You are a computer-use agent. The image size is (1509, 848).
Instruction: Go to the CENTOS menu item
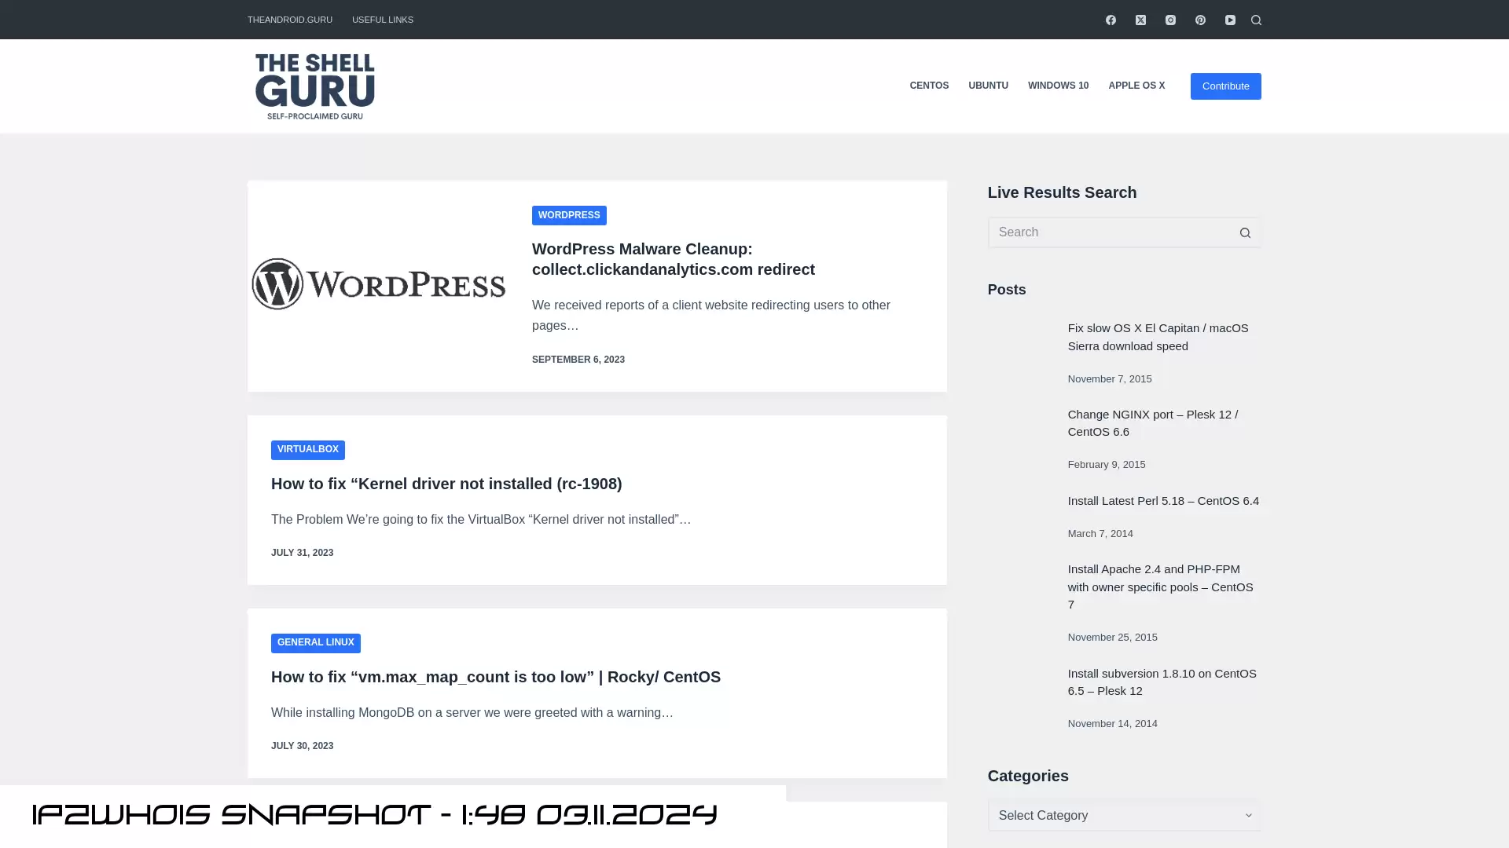pyautogui.click(x=929, y=86)
